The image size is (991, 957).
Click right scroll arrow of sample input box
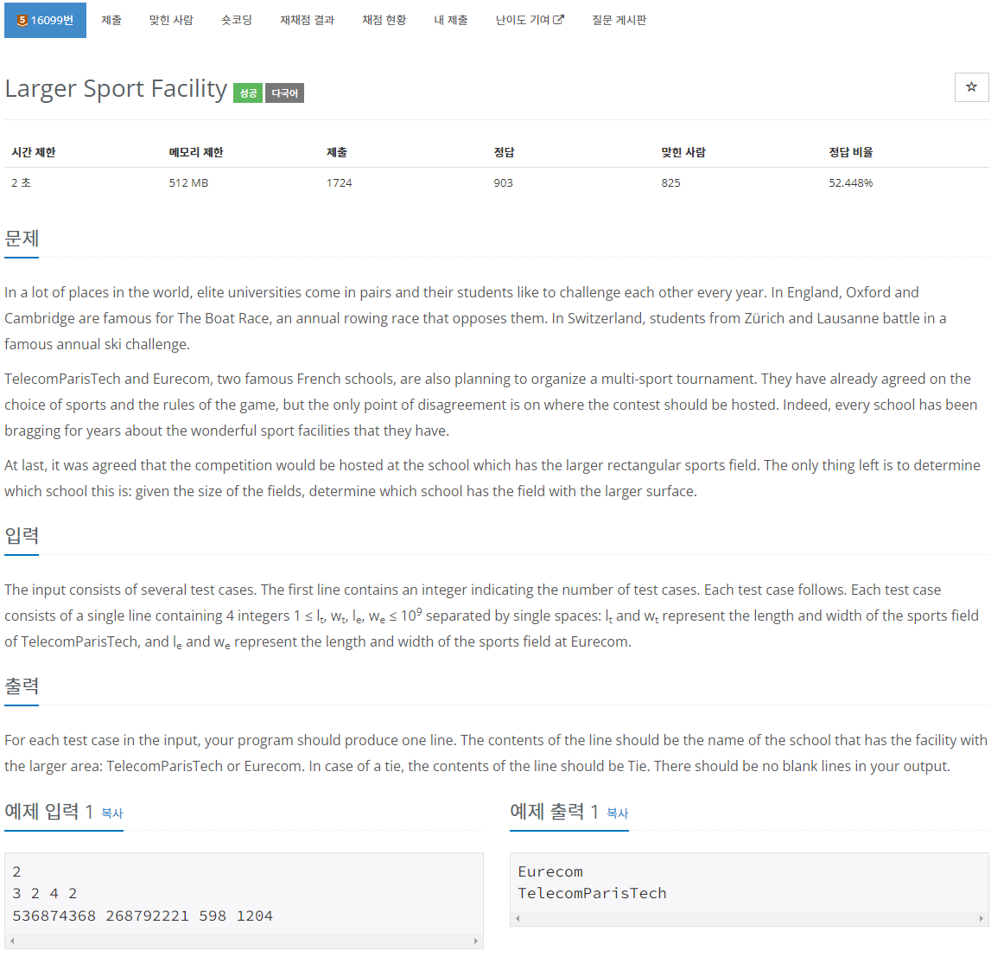[x=476, y=941]
